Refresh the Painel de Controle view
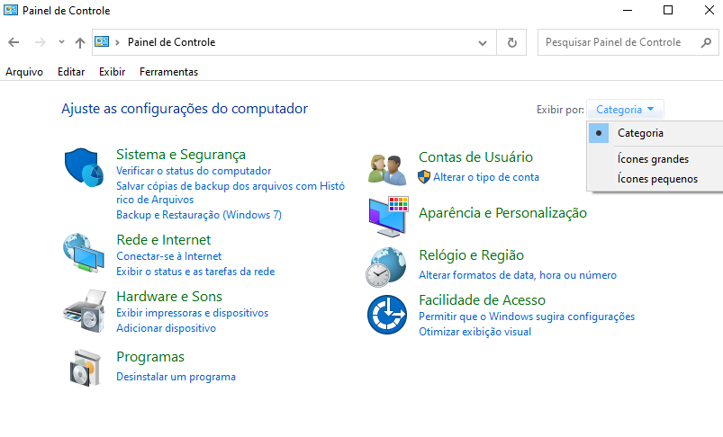Image resolution: width=723 pixels, height=437 pixels. [511, 43]
